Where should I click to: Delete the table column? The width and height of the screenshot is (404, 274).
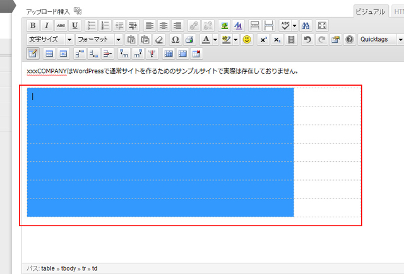[x=151, y=54]
